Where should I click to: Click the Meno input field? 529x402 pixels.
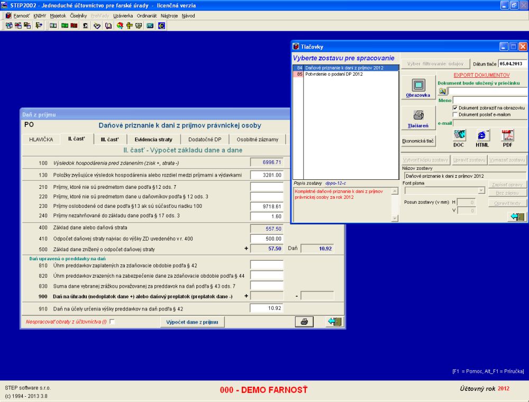(490, 100)
